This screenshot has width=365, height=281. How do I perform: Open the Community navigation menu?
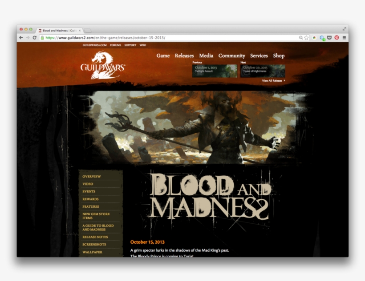[231, 55]
